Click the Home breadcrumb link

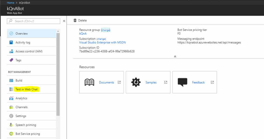pos(11,3)
